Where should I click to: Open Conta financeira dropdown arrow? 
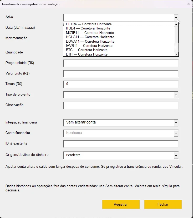[x=176, y=133]
